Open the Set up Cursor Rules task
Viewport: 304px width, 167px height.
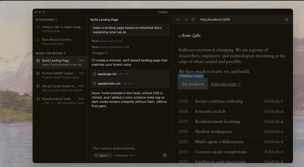pyautogui.click(x=60, y=88)
